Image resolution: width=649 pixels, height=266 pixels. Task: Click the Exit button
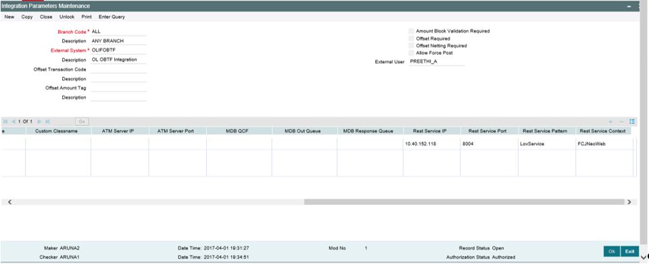629,252
